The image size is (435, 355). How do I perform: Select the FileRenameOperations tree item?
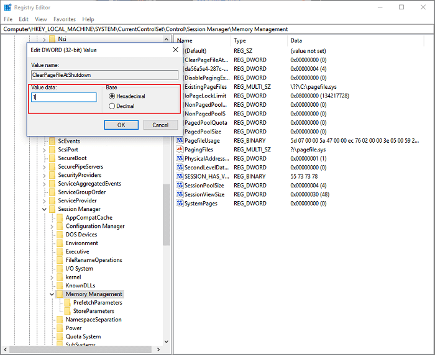pos(94,260)
